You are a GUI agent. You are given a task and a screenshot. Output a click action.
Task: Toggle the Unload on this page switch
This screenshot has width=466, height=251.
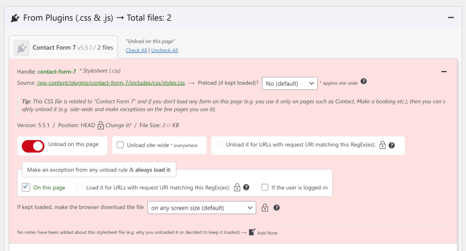coord(33,146)
